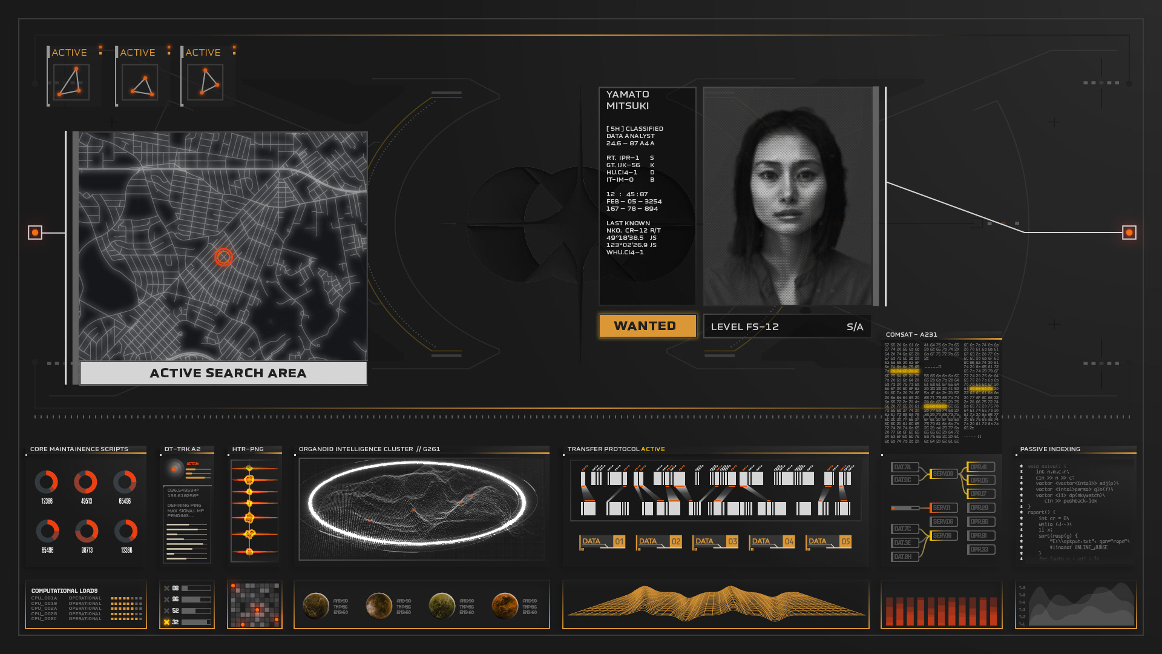This screenshot has height=654, width=1162.
Task: Expand the SERV.19 node
Action: point(943,535)
